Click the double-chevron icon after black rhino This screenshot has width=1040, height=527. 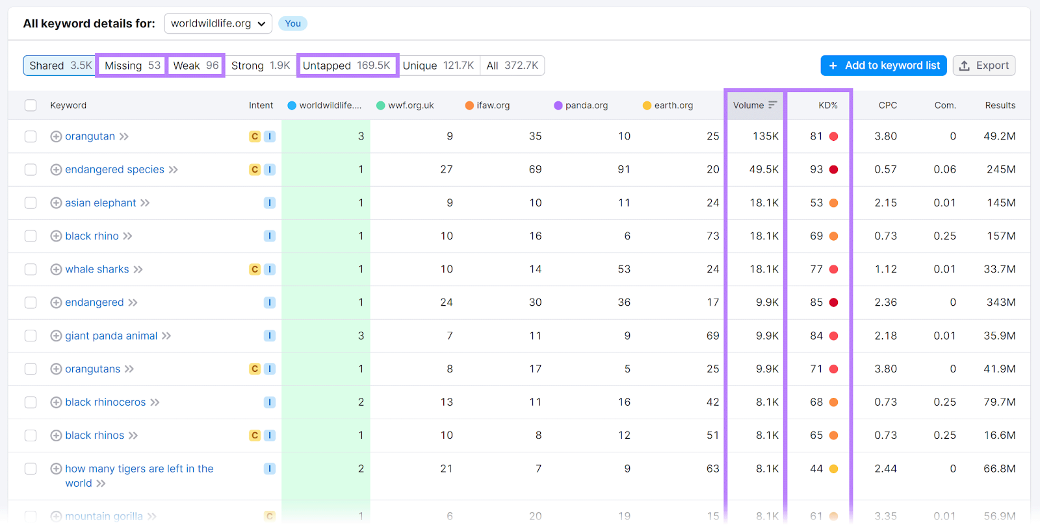128,236
